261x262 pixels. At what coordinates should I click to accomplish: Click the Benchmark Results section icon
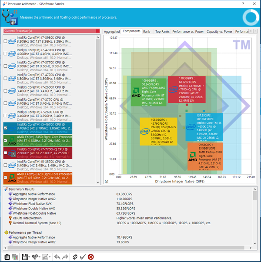tap(7, 189)
